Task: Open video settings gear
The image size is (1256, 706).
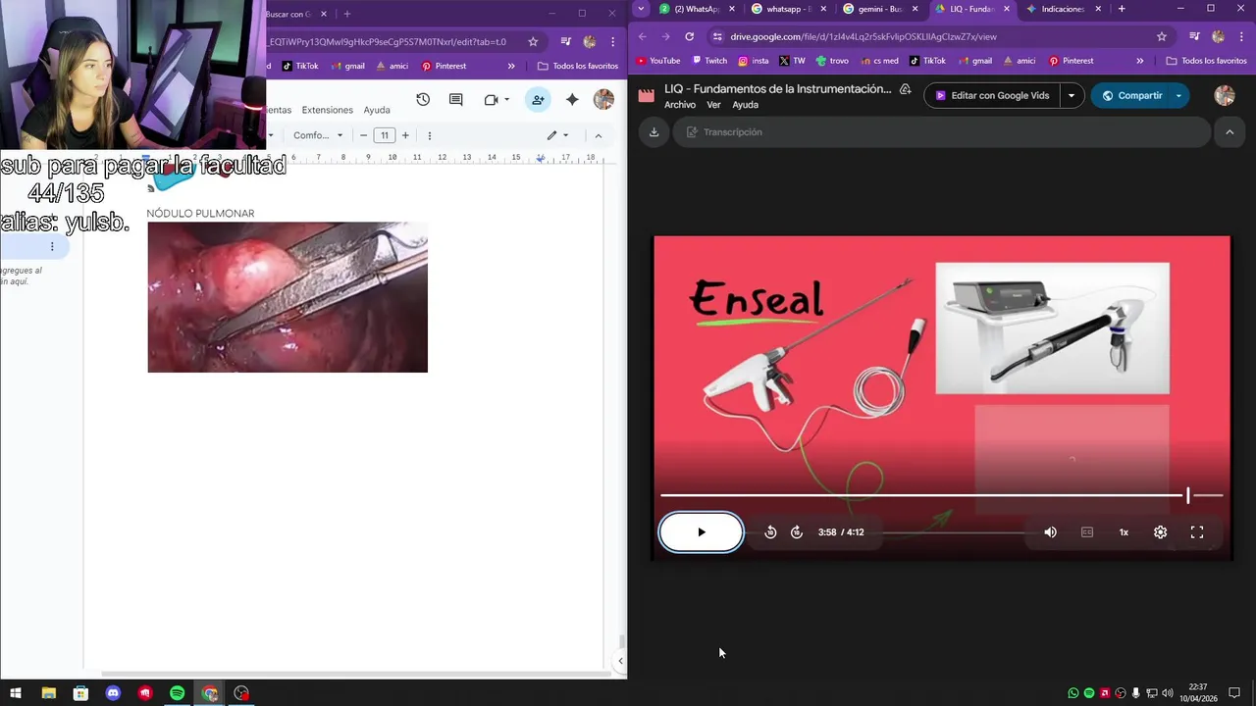Action: click(1160, 532)
